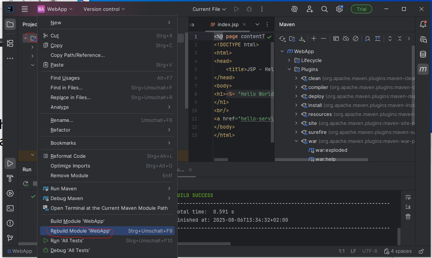Click the Maven download sources icon
This screenshot has width=432, height=258.
point(302,39)
